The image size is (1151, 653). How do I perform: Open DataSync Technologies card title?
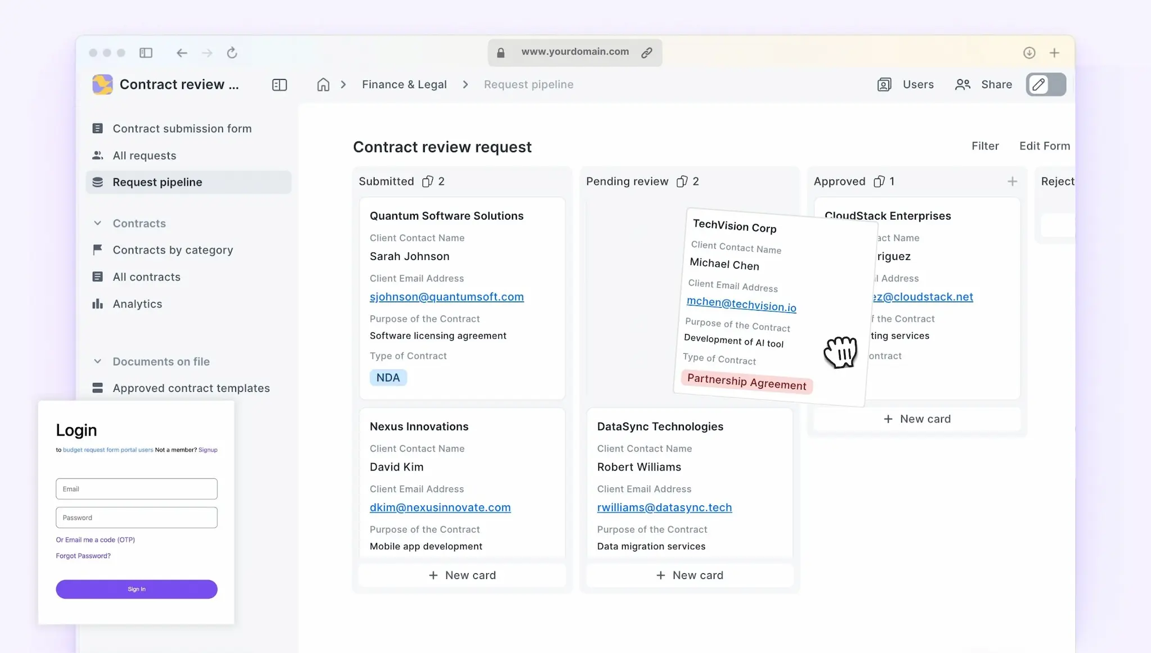coord(660,426)
